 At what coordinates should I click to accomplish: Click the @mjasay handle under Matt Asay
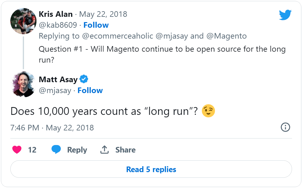click(55, 91)
